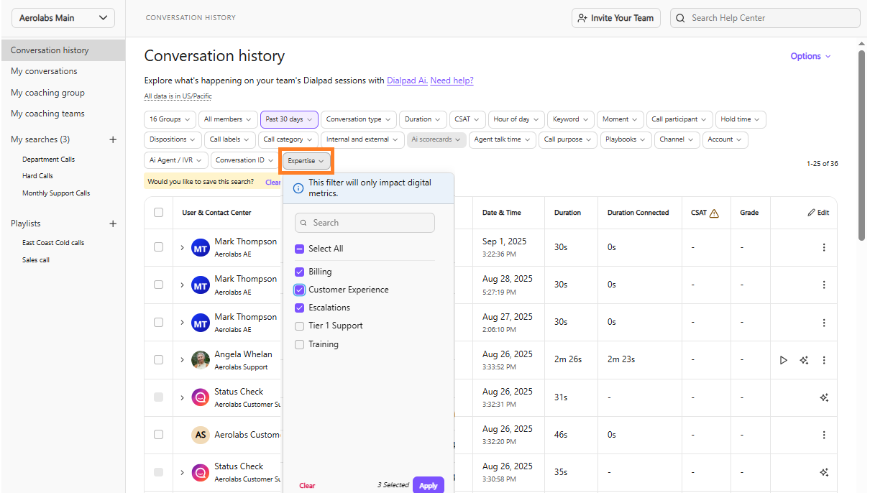Uncheck the Billing expertise option
The width and height of the screenshot is (870, 493).
click(x=300, y=272)
